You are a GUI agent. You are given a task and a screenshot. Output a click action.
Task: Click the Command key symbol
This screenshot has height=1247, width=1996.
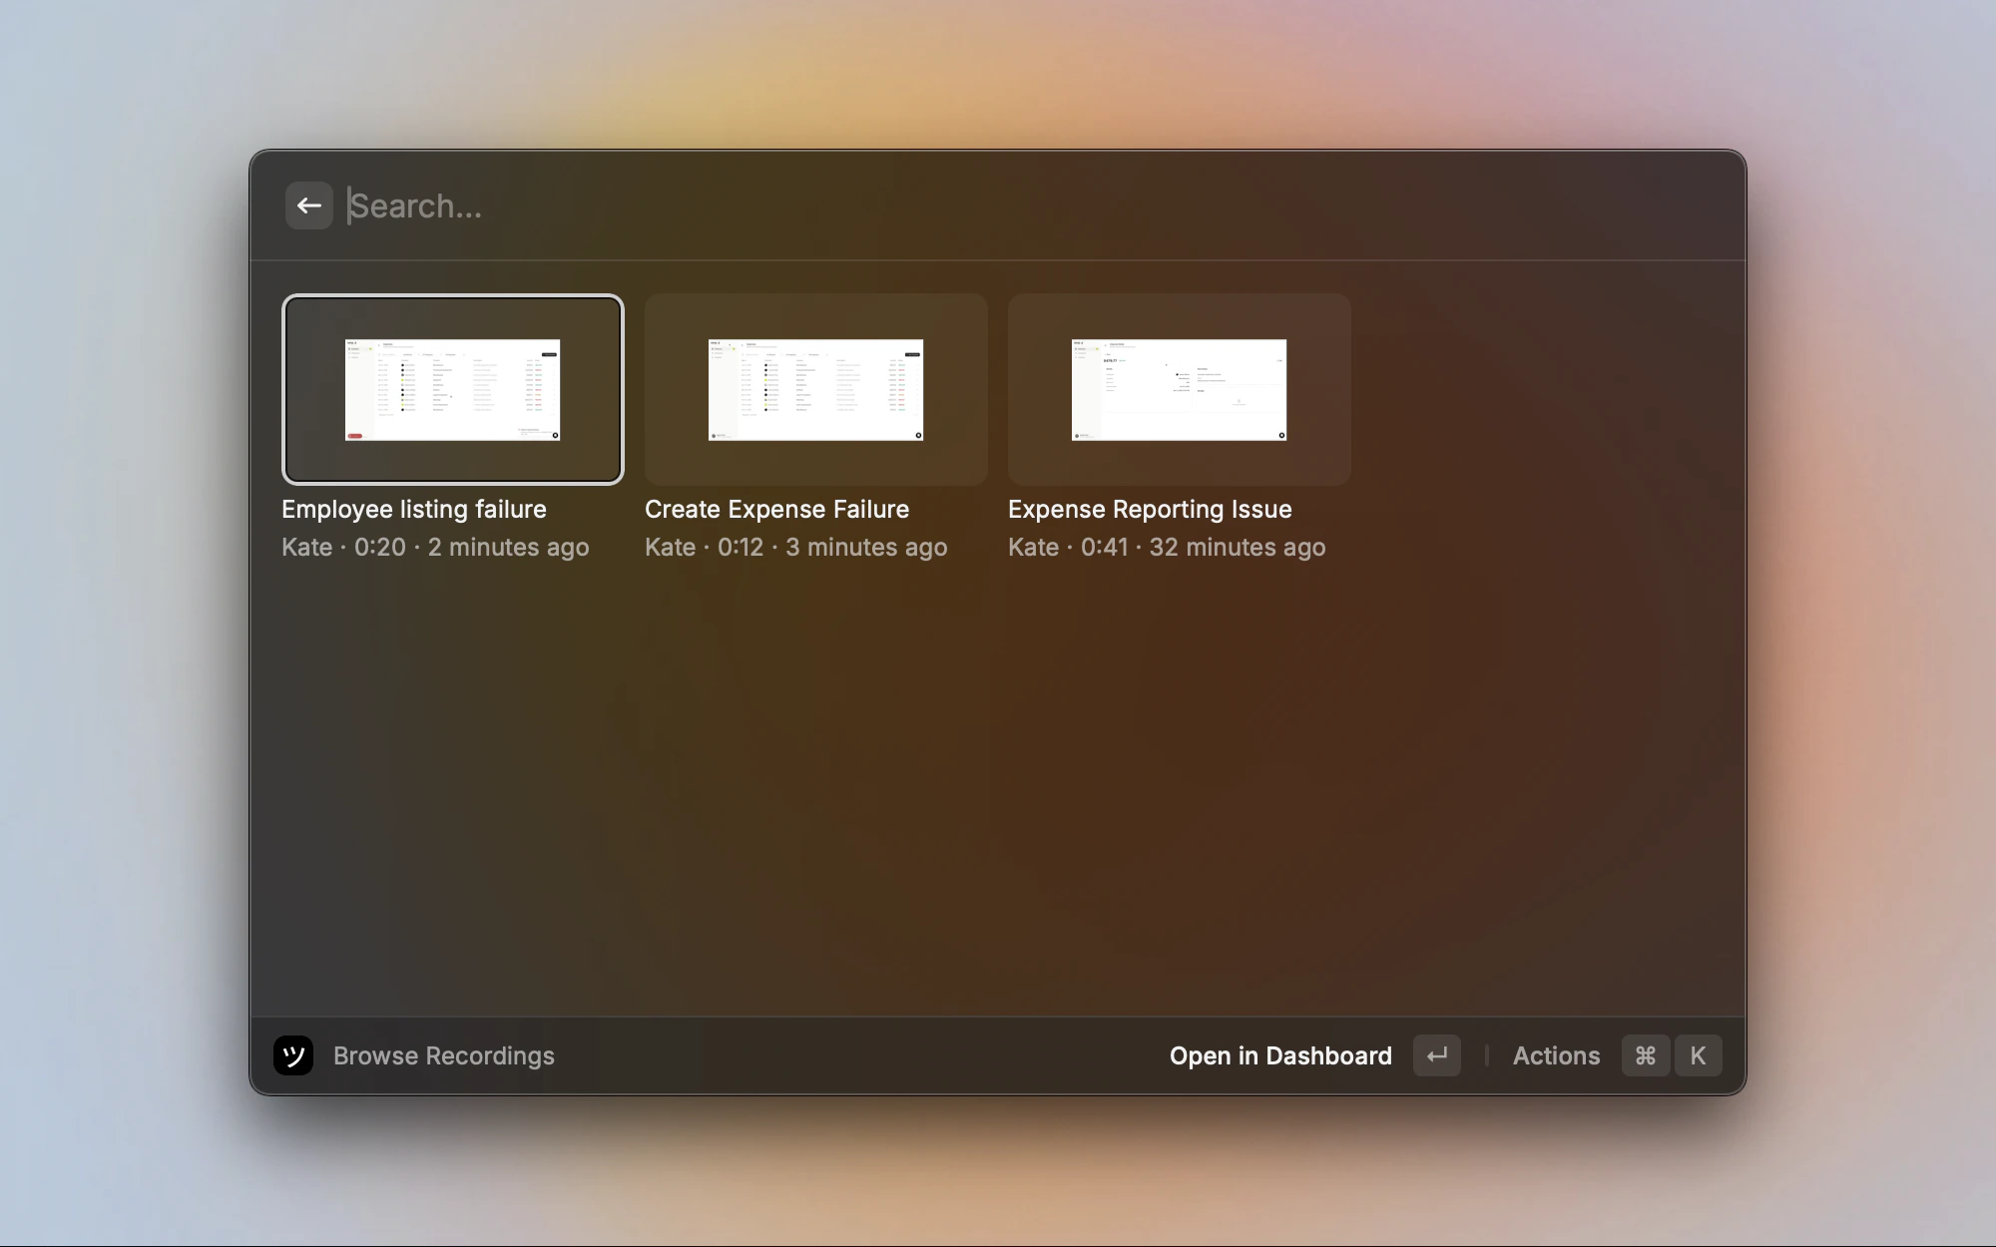click(1646, 1055)
